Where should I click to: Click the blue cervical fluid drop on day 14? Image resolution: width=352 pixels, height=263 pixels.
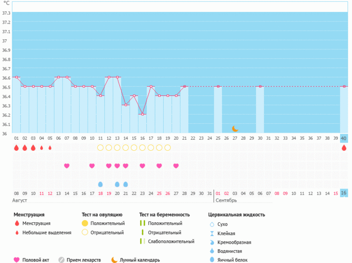[x=125, y=184]
